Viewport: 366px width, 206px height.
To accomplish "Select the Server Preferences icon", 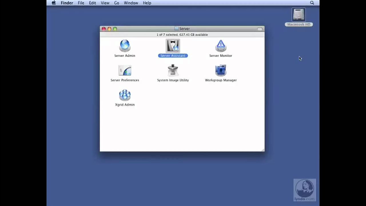I will coord(125,70).
